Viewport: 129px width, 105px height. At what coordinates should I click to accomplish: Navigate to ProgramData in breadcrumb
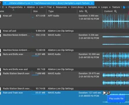tap(15, 7)
